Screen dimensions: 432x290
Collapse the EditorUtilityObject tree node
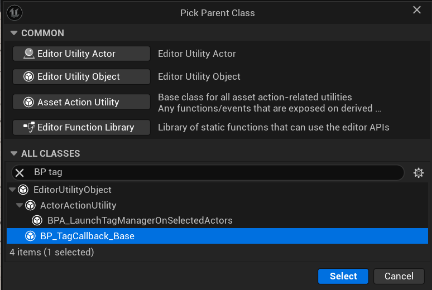pos(12,190)
